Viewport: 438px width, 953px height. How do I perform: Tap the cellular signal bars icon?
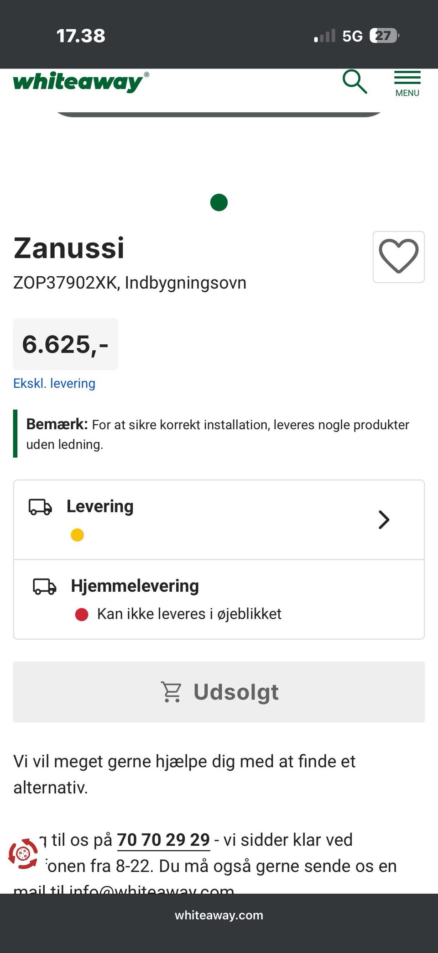pos(324,36)
